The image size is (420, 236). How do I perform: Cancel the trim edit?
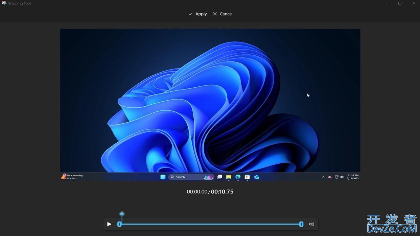click(x=223, y=14)
